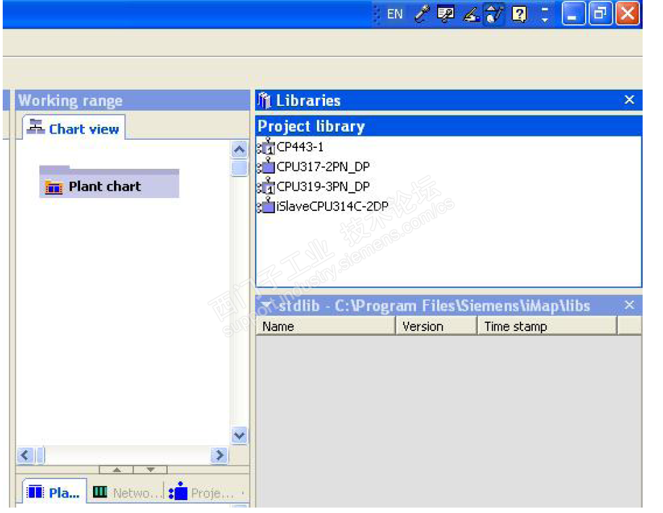Click the EN language indicator
This screenshot has height=513, width=663.
click(394, 14)
